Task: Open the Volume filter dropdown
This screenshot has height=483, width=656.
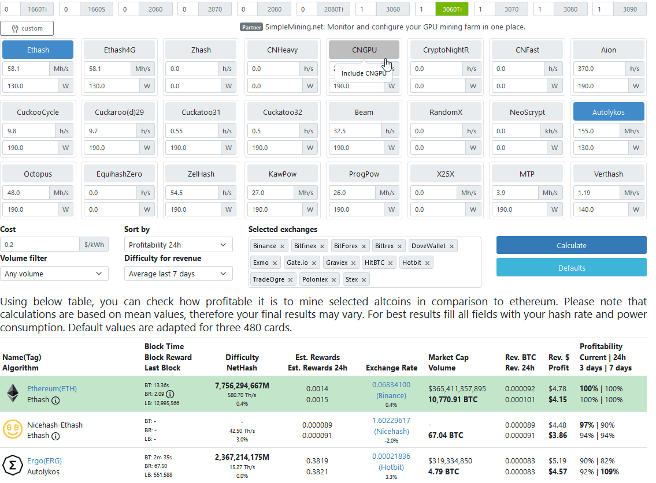Action: pyautogui.click(x=54, y=274)
